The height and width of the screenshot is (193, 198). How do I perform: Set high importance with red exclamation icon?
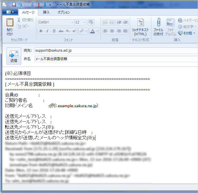point(39,5)
